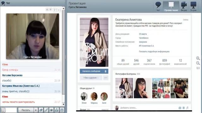Click the chat scrollbar up arrow
The height and width of the screenshot is (113, 202).
pos(63,8)
